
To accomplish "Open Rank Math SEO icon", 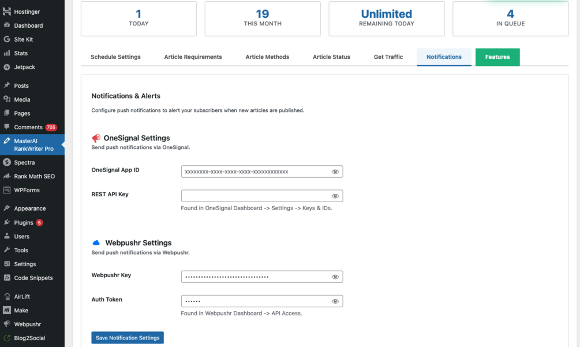I will 7,176.
